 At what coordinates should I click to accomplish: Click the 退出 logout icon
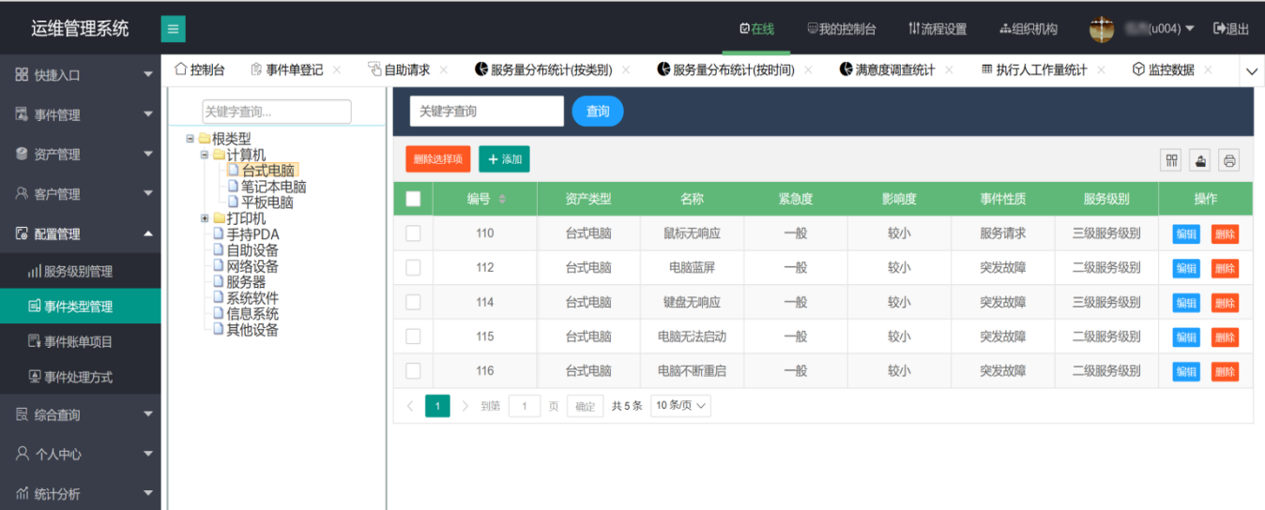point(1220,29)
